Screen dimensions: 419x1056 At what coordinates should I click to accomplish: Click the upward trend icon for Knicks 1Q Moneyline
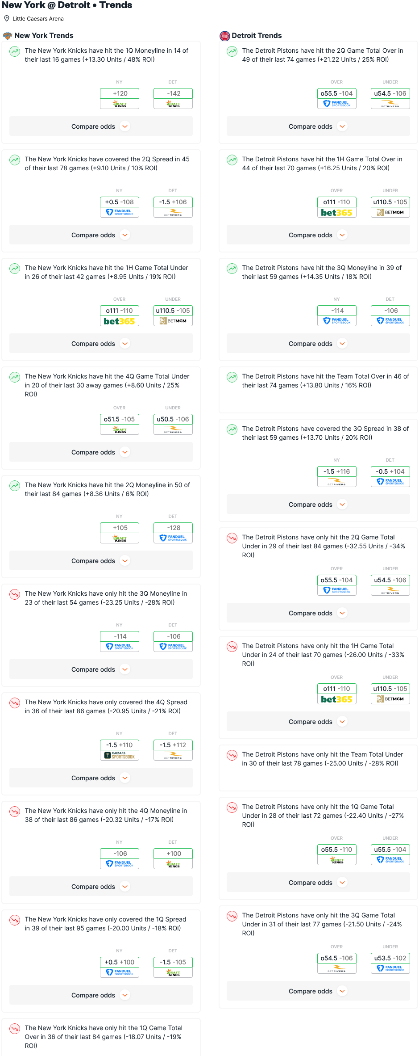(15, 51)
